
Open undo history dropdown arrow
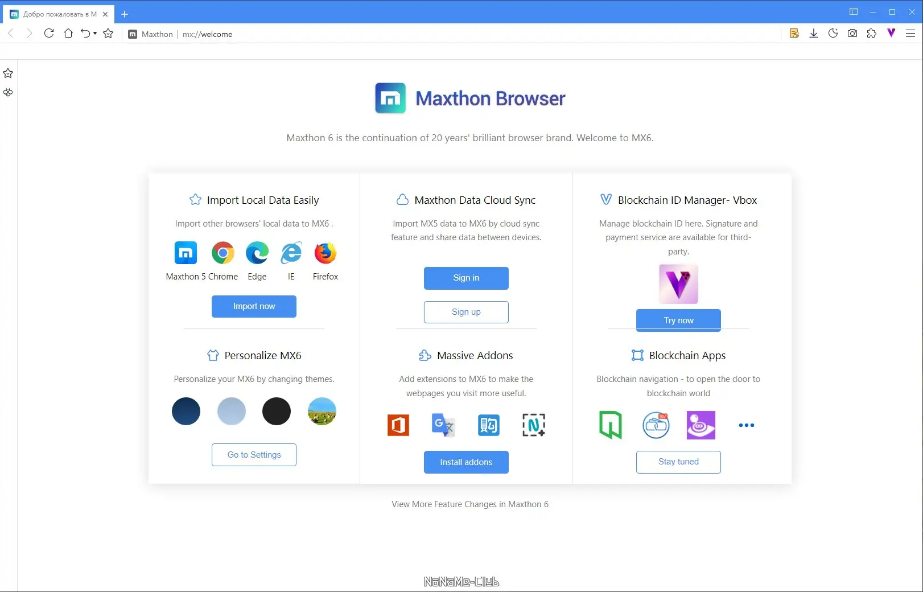click(95, 34)
